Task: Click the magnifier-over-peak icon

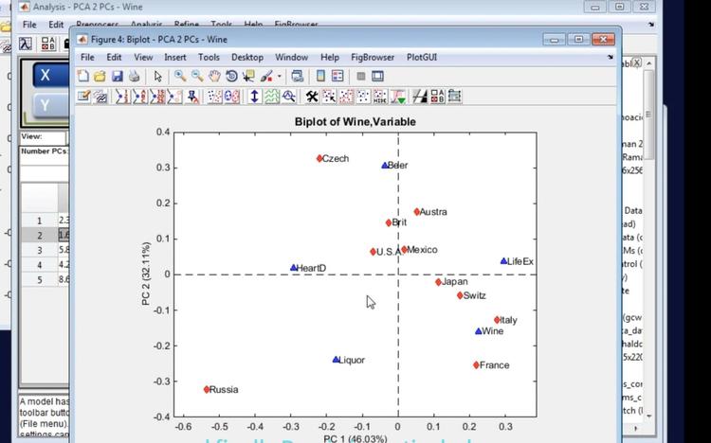Action: click(289, 97)
